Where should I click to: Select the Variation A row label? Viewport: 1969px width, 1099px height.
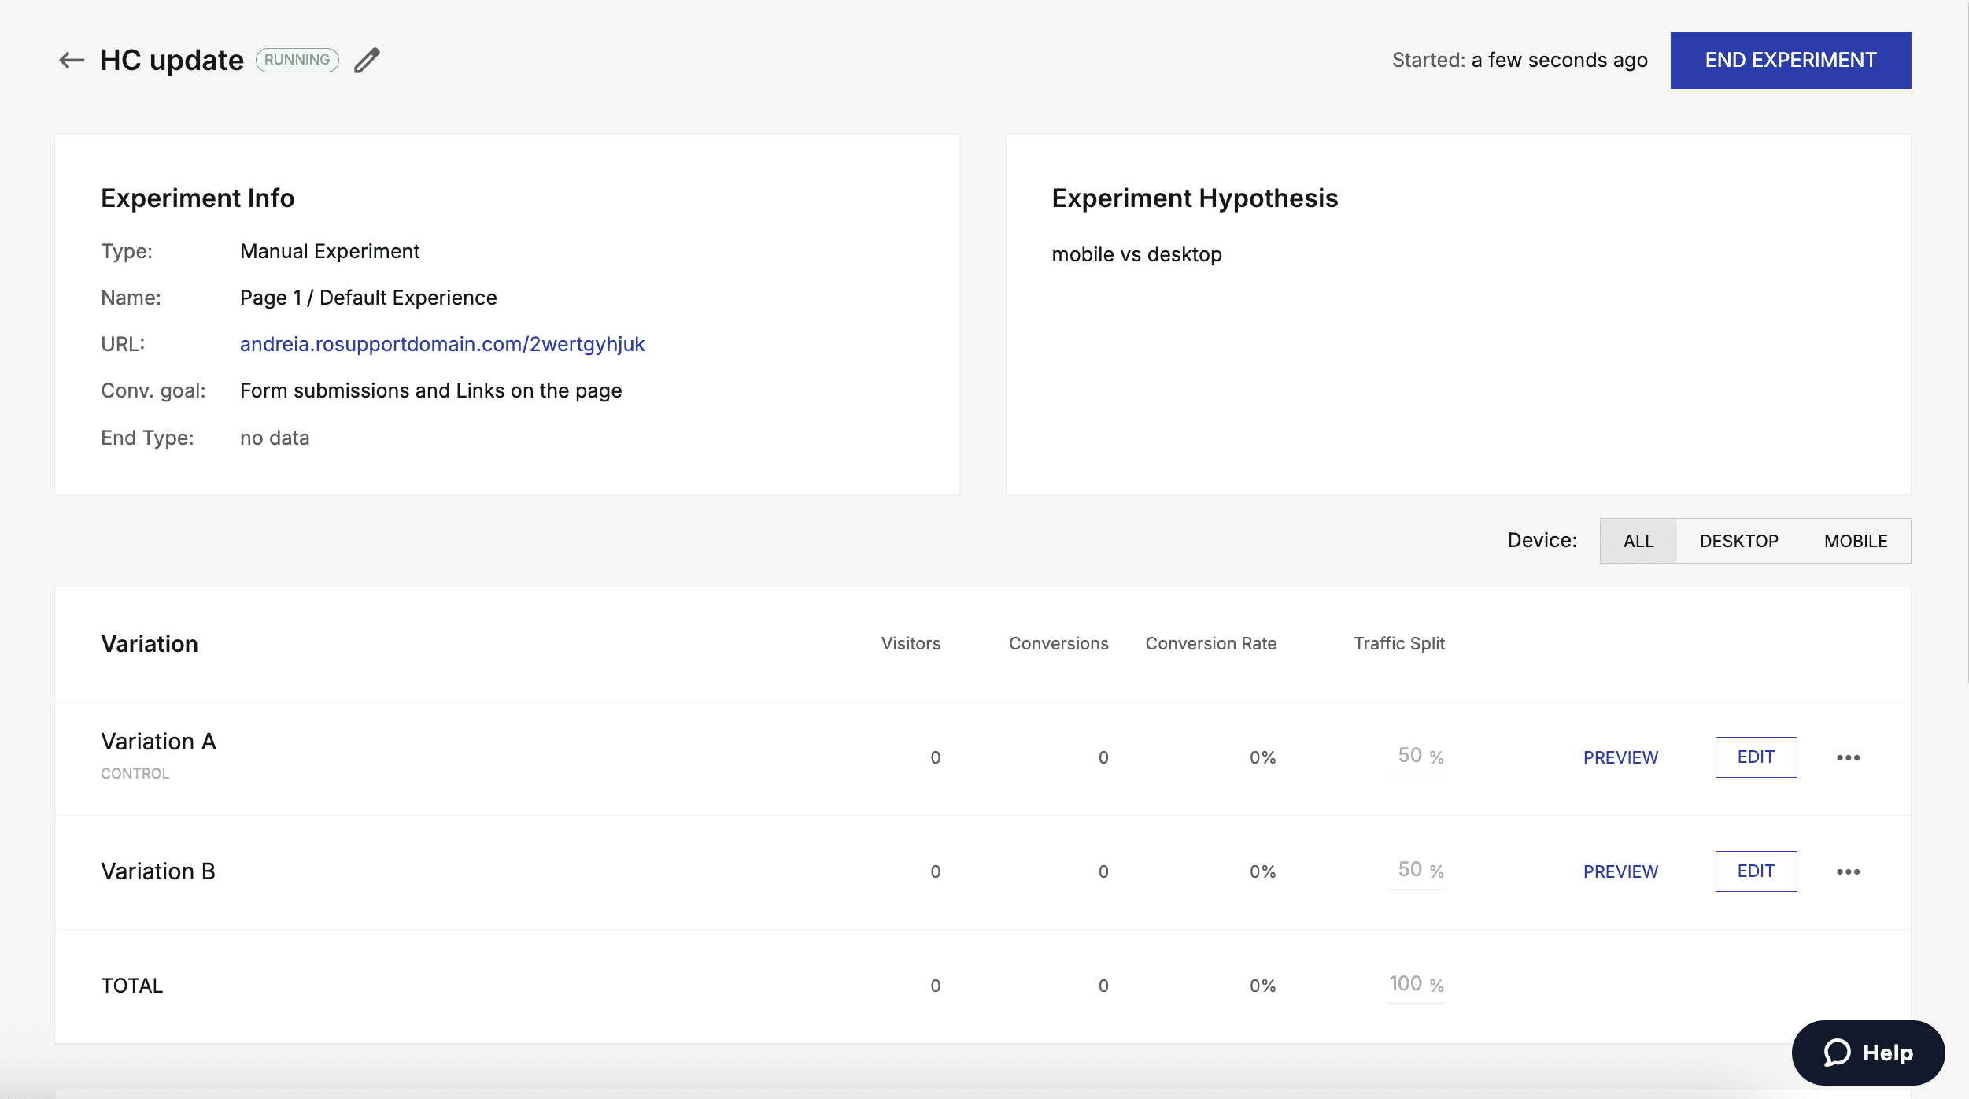click(x=157, y=741)
